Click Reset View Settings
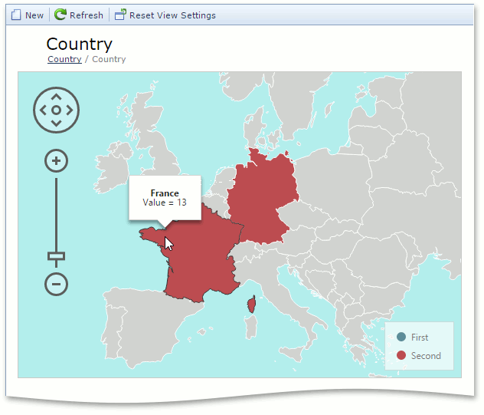484x415 pixels. coord(165,15)
